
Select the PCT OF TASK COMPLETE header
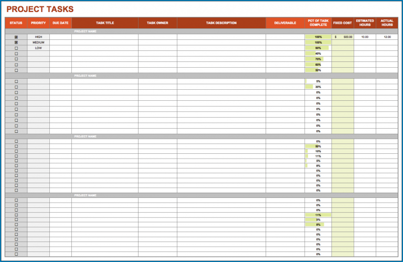318,23
